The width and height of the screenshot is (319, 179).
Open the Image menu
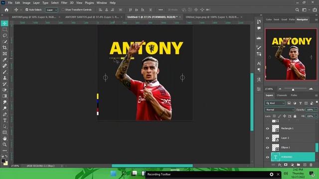[x=26, y=3]
